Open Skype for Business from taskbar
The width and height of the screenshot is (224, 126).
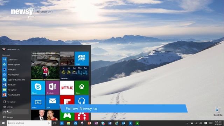[103, 123]
